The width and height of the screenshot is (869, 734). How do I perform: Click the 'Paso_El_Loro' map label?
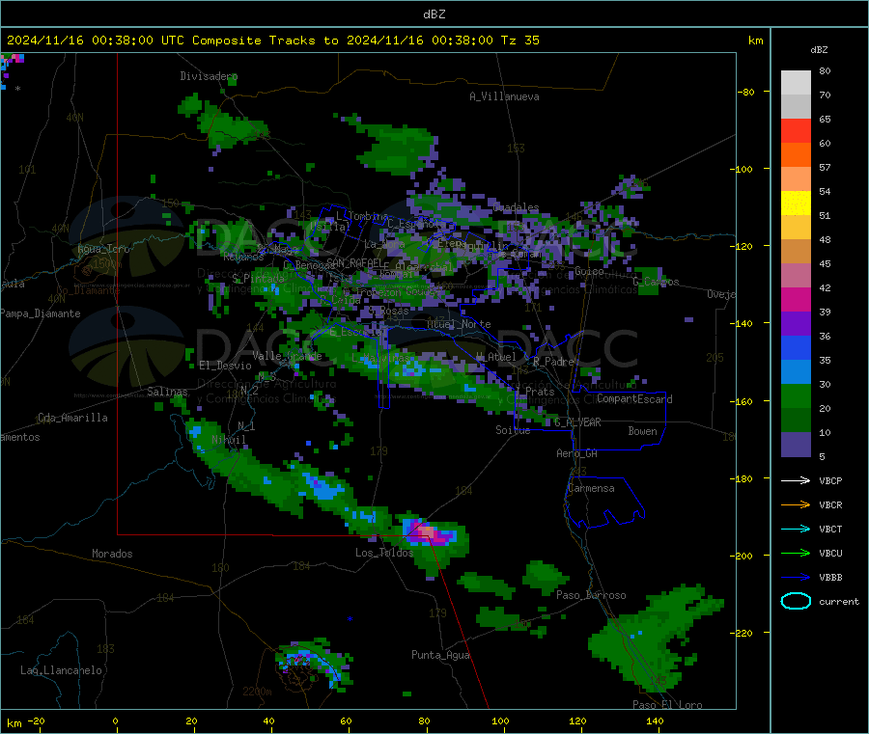pos(667,705)
